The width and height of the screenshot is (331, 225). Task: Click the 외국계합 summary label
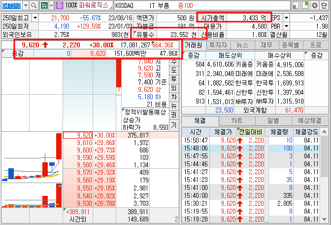255,110
